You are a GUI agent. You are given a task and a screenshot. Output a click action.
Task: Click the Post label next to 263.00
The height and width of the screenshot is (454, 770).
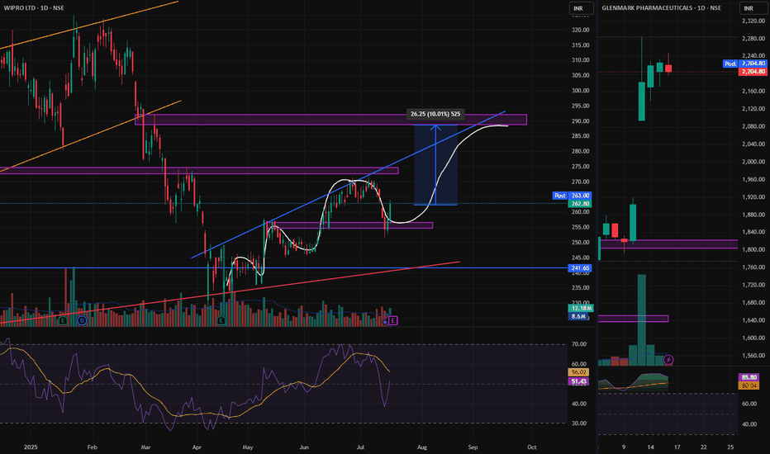pyautogui.click(x=560, y=196)
